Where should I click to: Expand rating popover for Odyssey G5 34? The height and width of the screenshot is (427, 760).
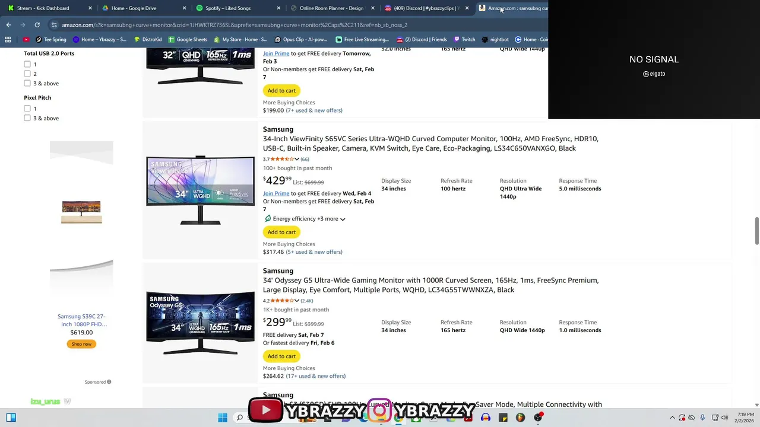(x=296, y=301)
